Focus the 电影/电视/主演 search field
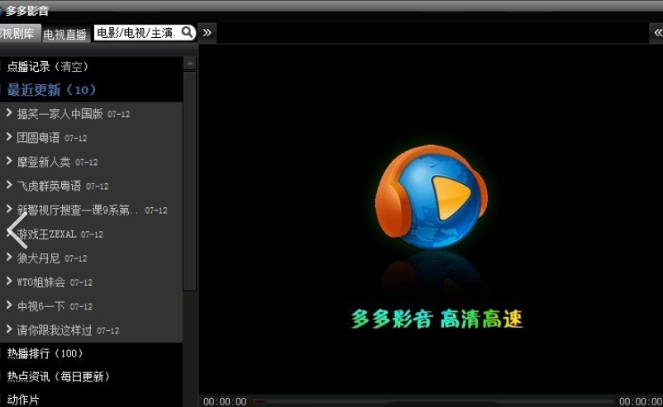The image size is (663, 407). (138, 32)
